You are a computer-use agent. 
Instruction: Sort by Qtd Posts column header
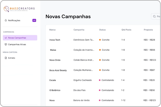126,30
